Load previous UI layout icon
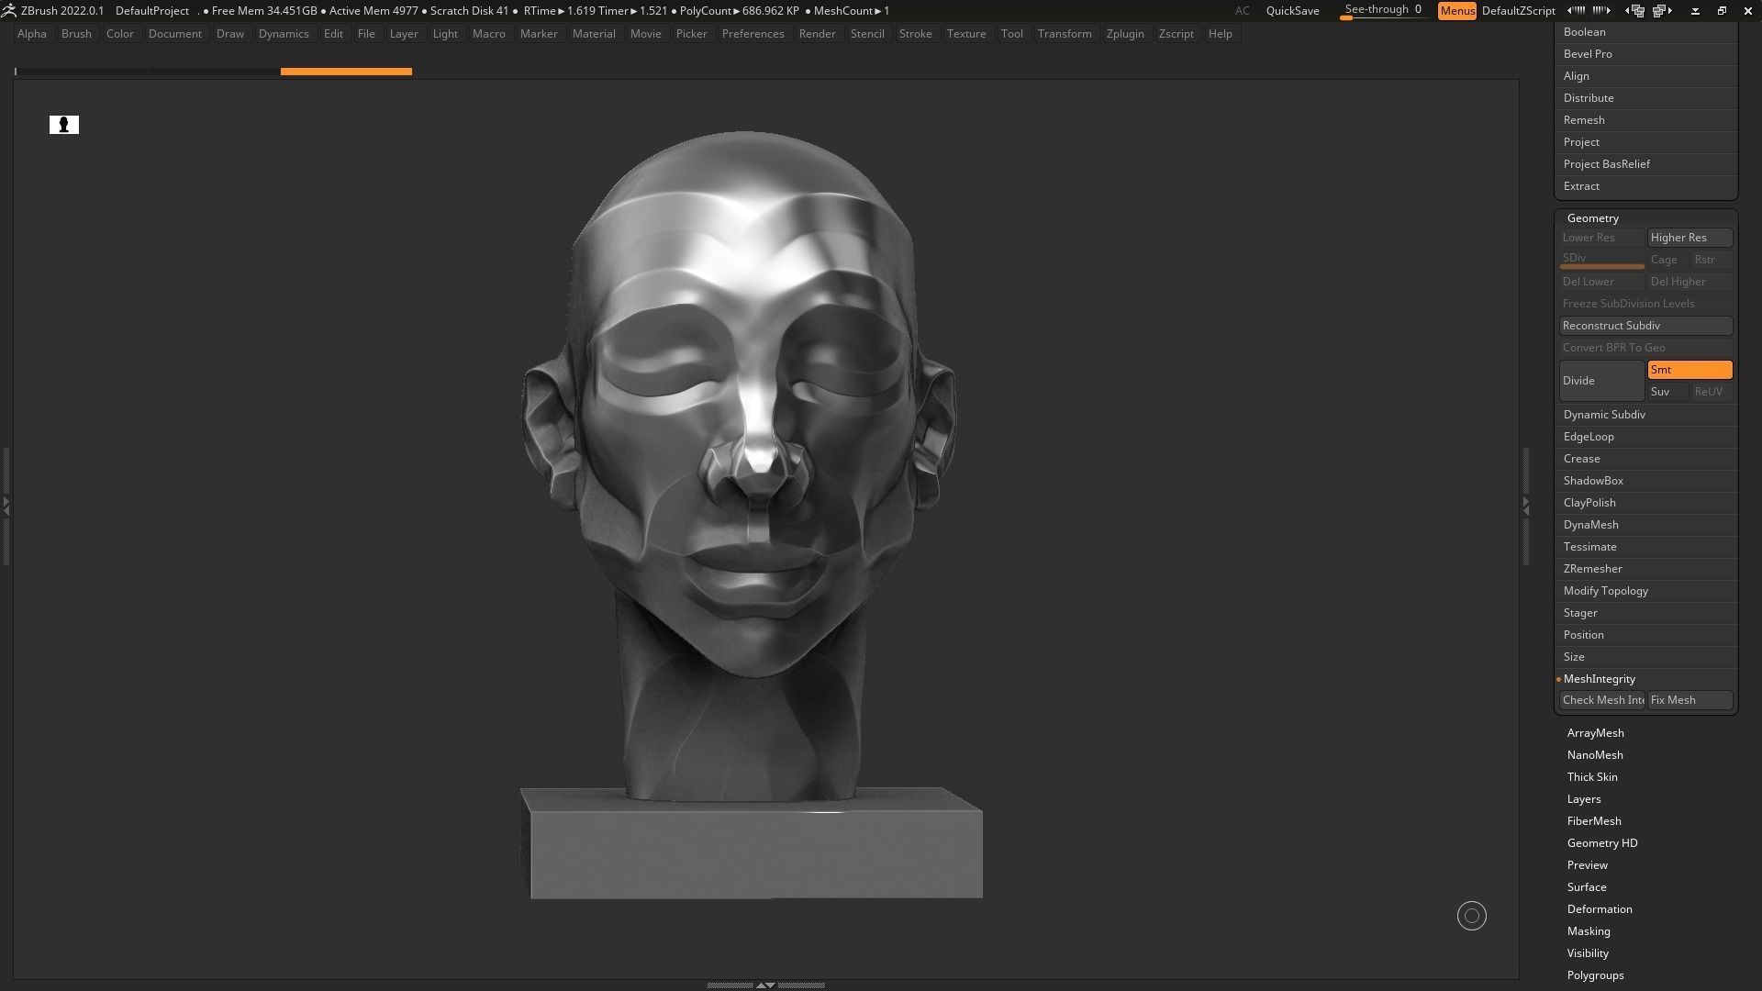This screenshot has width=1762, height=991. (1634, 11)
